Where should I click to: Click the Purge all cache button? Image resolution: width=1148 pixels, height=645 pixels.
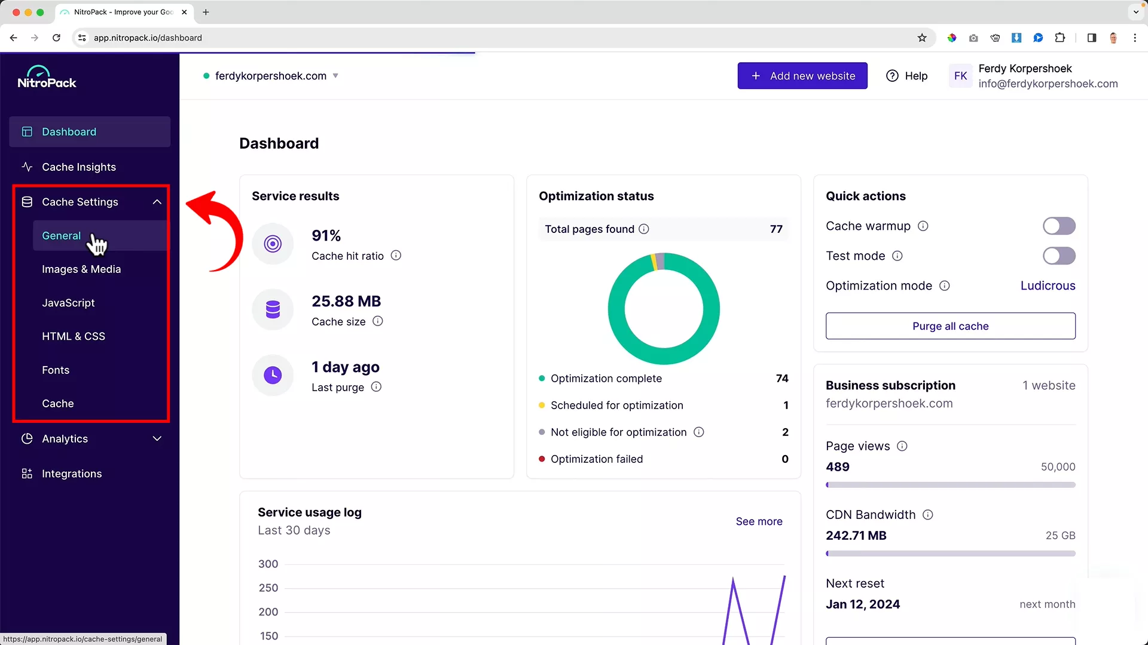[x=950, y=326]
